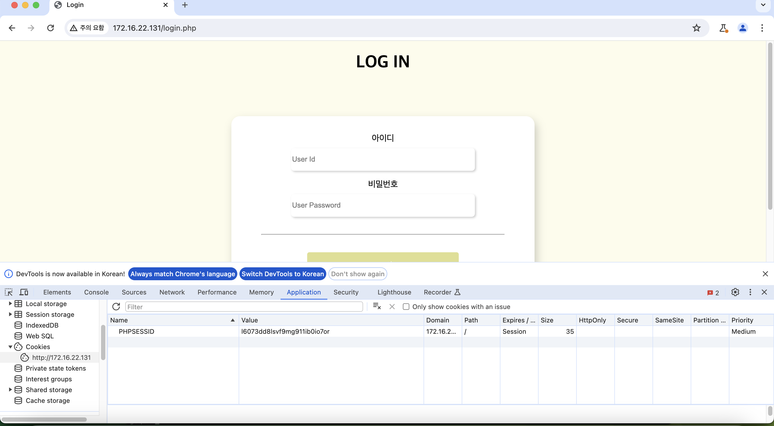Open the Elements tab

(57, 292)
